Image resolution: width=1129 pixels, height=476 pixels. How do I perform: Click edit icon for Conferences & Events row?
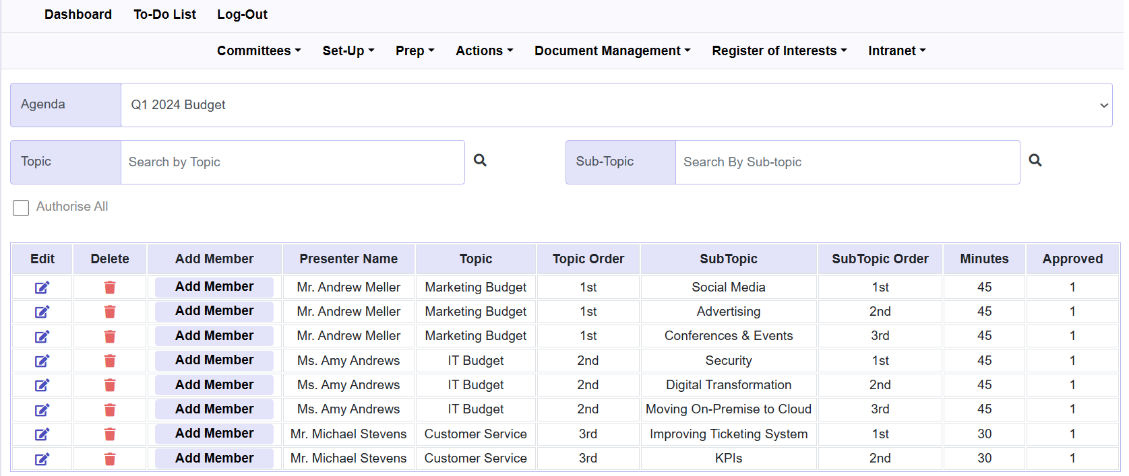(42, 337)
